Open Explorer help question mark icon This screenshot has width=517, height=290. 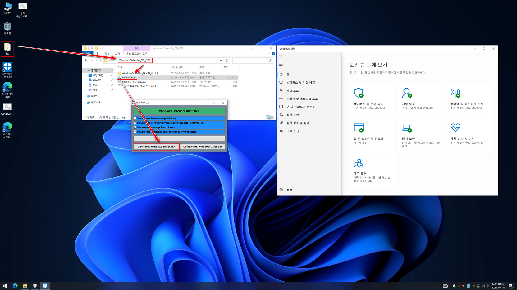tap(273, 54)
